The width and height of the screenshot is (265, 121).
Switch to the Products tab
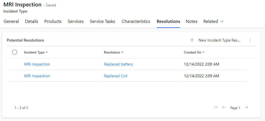pyautogui.click(x=53, y=21)
